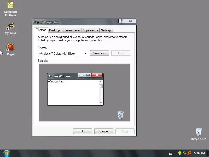Click the sample window scrollbar thumb
209x157 pixels.
[x=101, y=86]
